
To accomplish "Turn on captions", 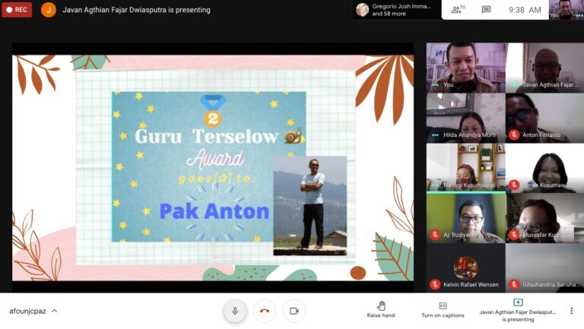I will point(443,309).
